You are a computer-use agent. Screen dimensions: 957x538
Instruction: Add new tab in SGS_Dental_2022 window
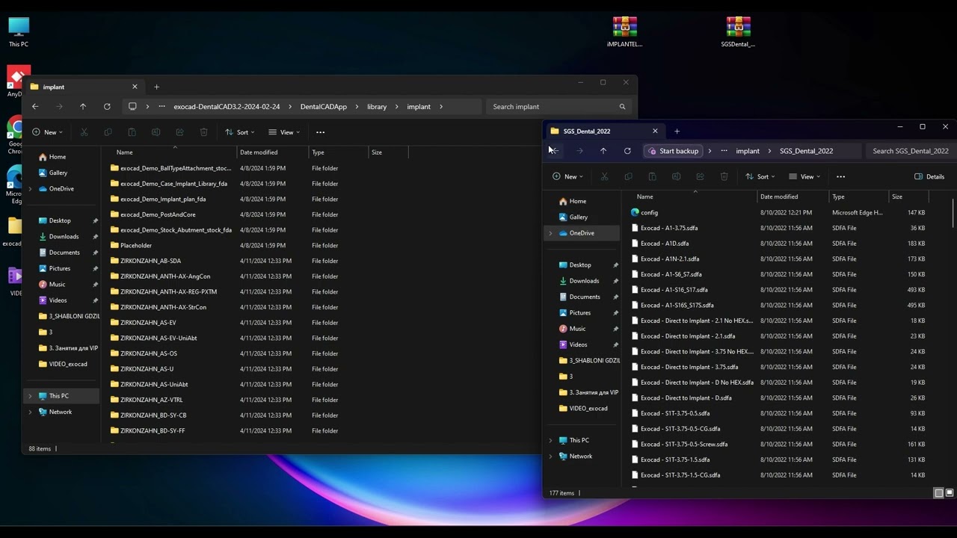[x=677, y=131]
